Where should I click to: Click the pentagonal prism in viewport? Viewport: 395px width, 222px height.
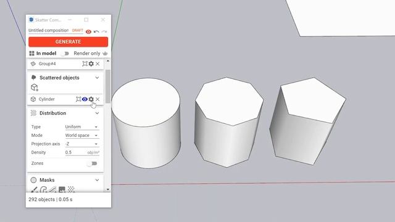point(307,121)
